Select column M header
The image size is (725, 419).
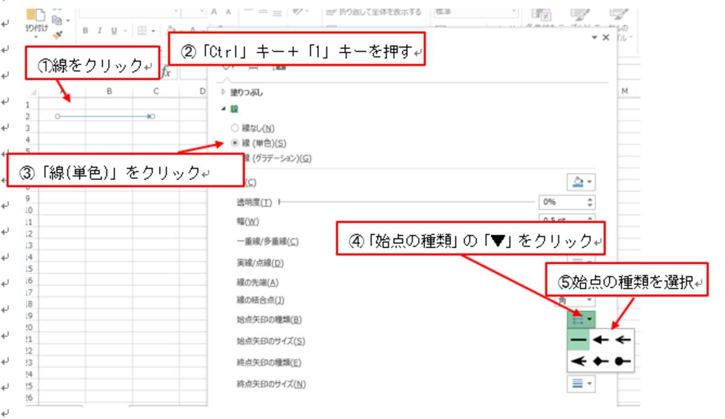pyautogui.click(x=625, y=91)
